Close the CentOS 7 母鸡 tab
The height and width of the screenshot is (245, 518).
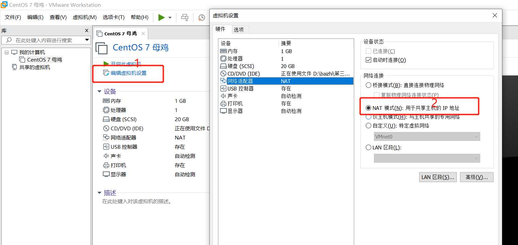click(x=143, y=34)
